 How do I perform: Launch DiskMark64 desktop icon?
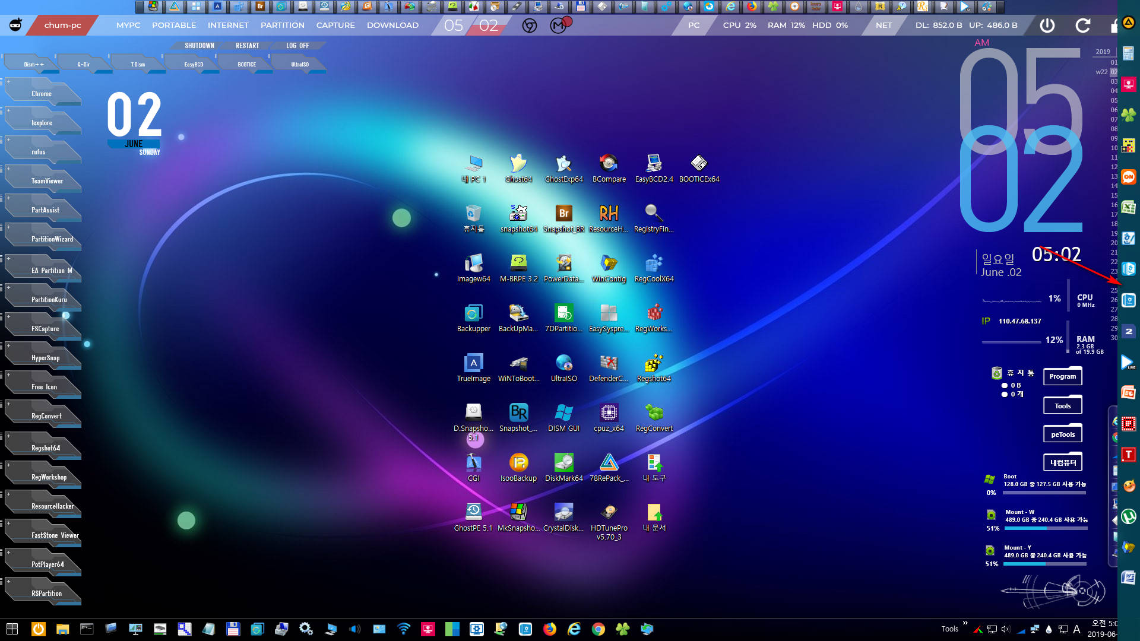pyautogui.click(x=563, y=468)
